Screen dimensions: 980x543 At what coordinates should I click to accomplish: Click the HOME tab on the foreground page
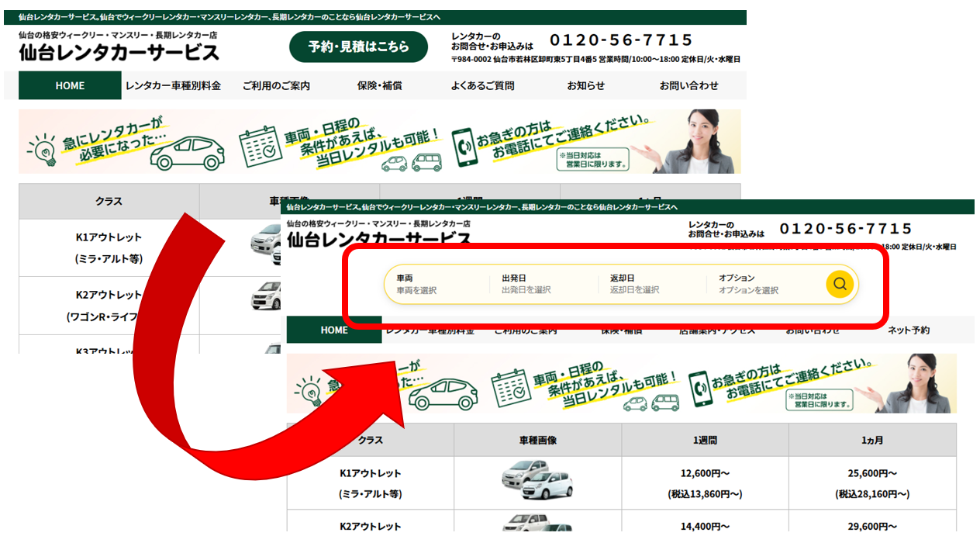[334, 330]
